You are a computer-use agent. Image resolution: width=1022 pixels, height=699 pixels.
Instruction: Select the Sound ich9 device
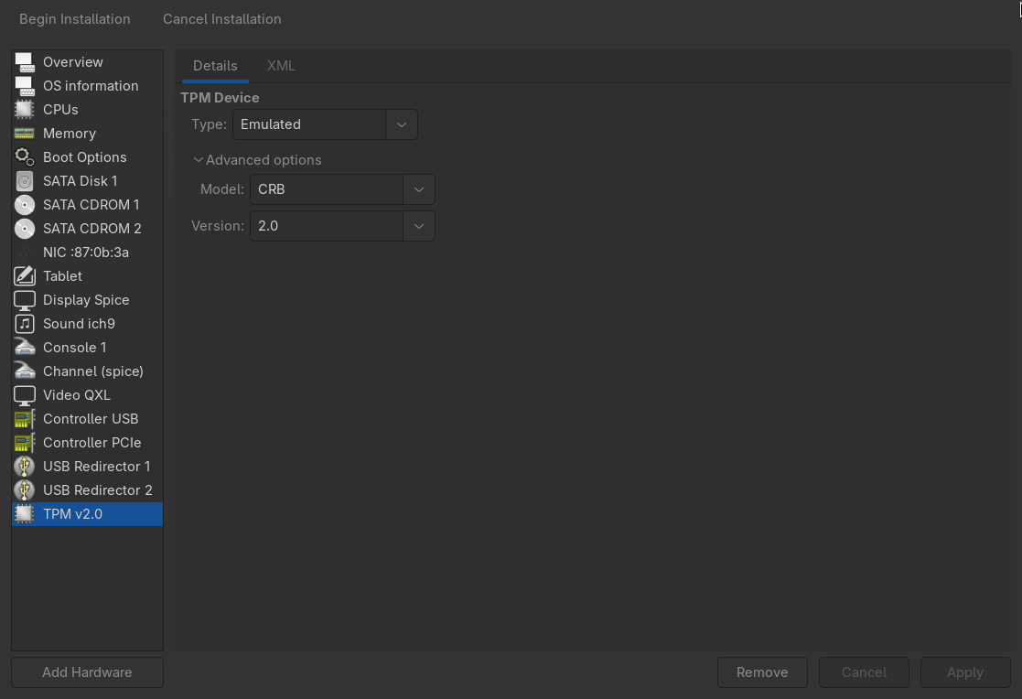pos(78,323)
